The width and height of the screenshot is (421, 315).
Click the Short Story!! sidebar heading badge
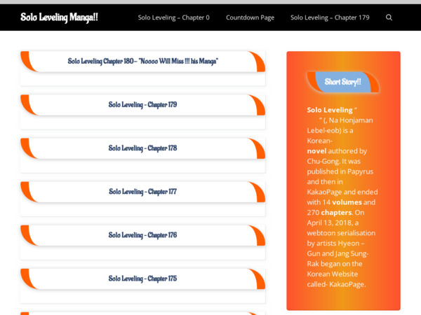click(343, 82)
